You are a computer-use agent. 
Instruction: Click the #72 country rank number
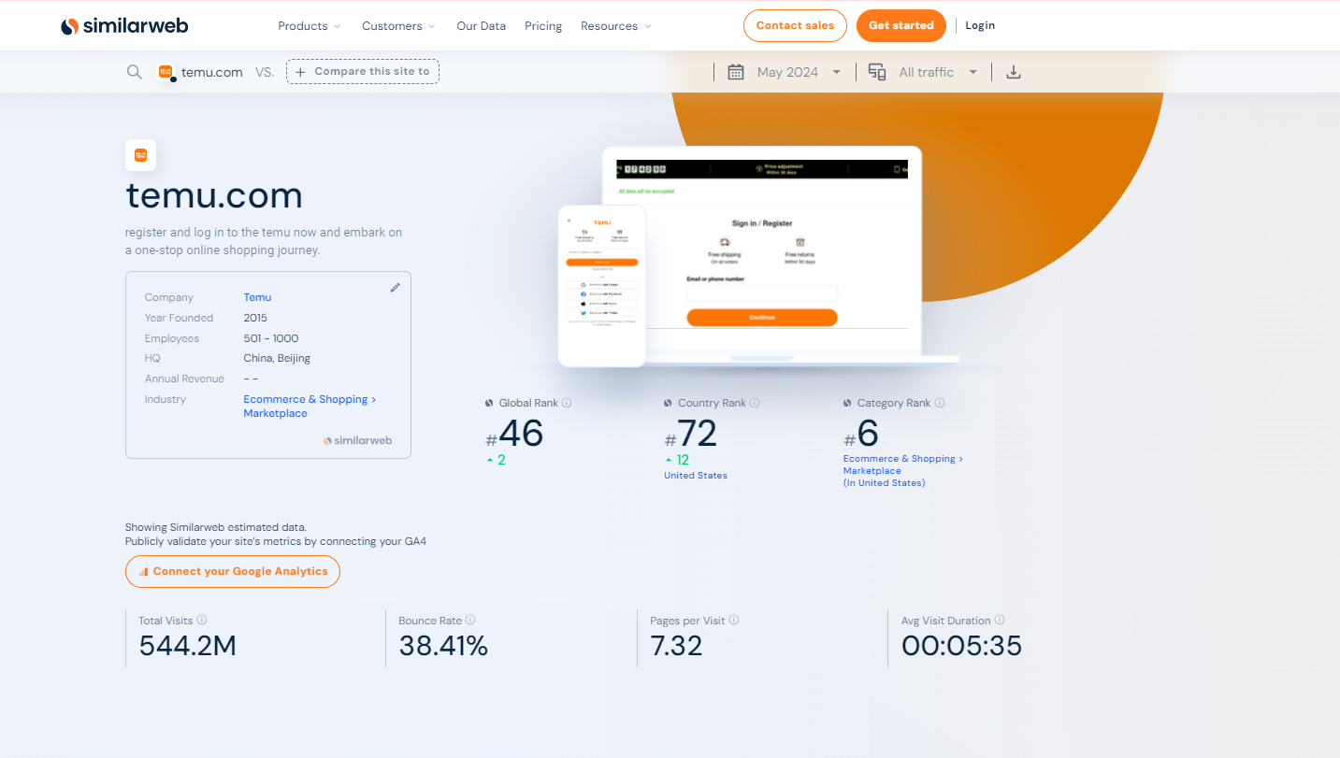pos(691,434)
